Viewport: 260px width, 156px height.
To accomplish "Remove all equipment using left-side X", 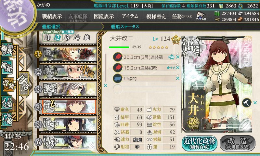I will (105, 85).
